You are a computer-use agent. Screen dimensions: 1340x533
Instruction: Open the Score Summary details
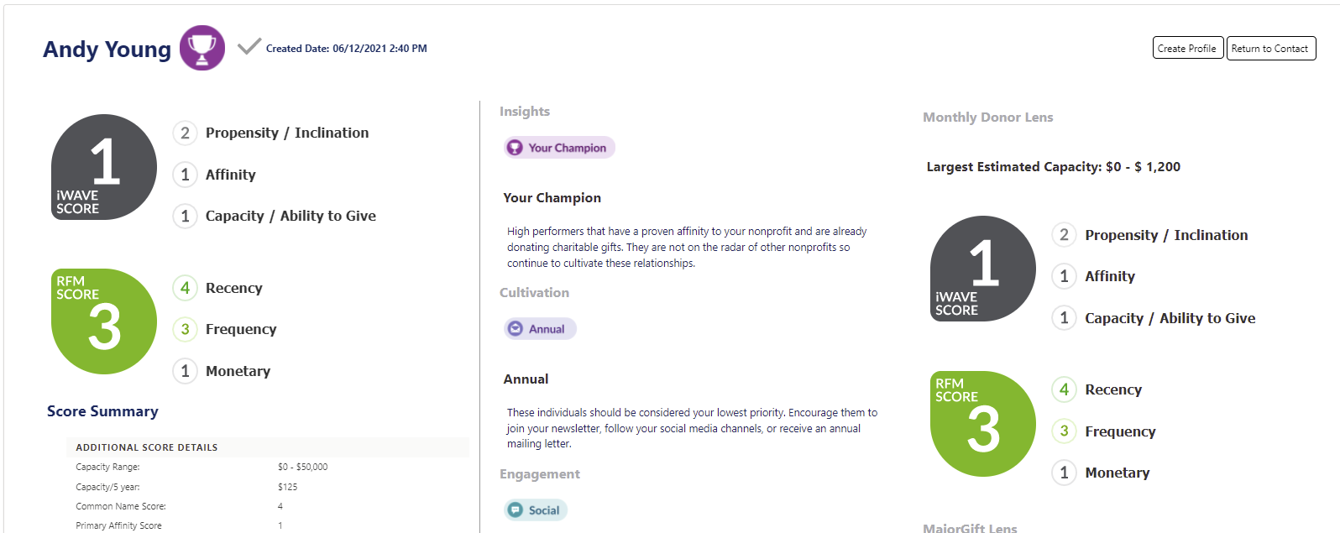102,411
